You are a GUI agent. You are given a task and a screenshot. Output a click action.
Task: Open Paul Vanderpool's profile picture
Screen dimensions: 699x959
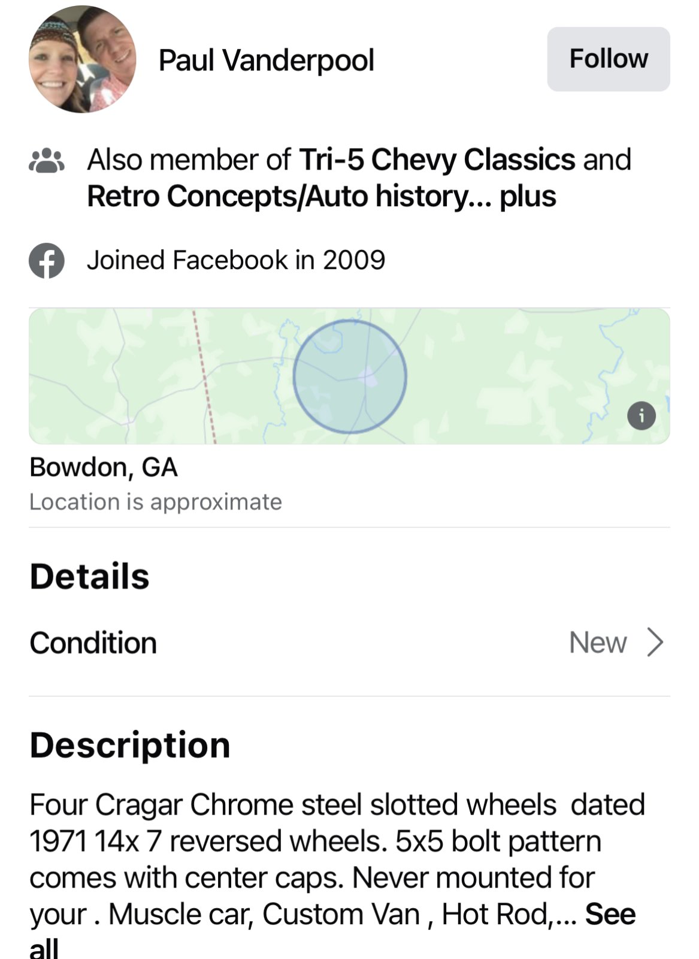coord(82,59)
